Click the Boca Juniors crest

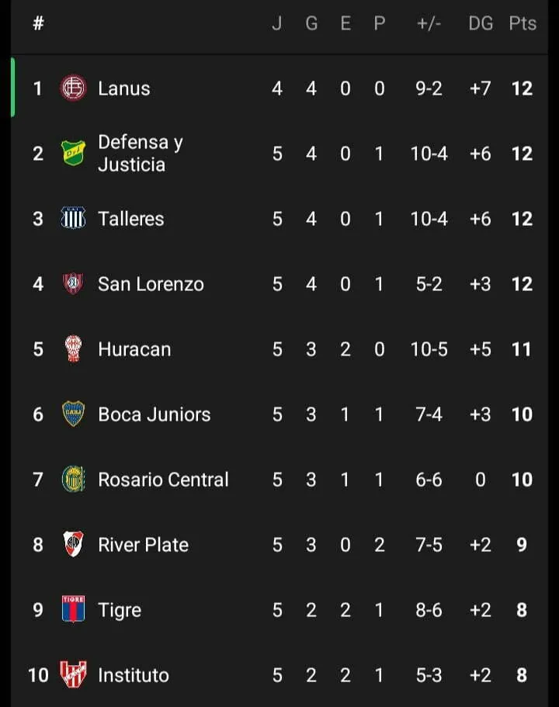click(73, 414)
